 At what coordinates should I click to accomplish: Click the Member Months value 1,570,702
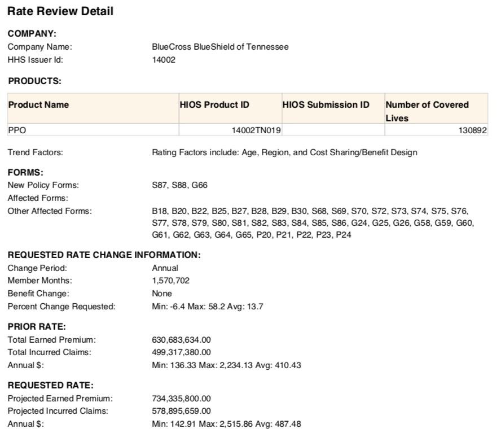[170, 281]
